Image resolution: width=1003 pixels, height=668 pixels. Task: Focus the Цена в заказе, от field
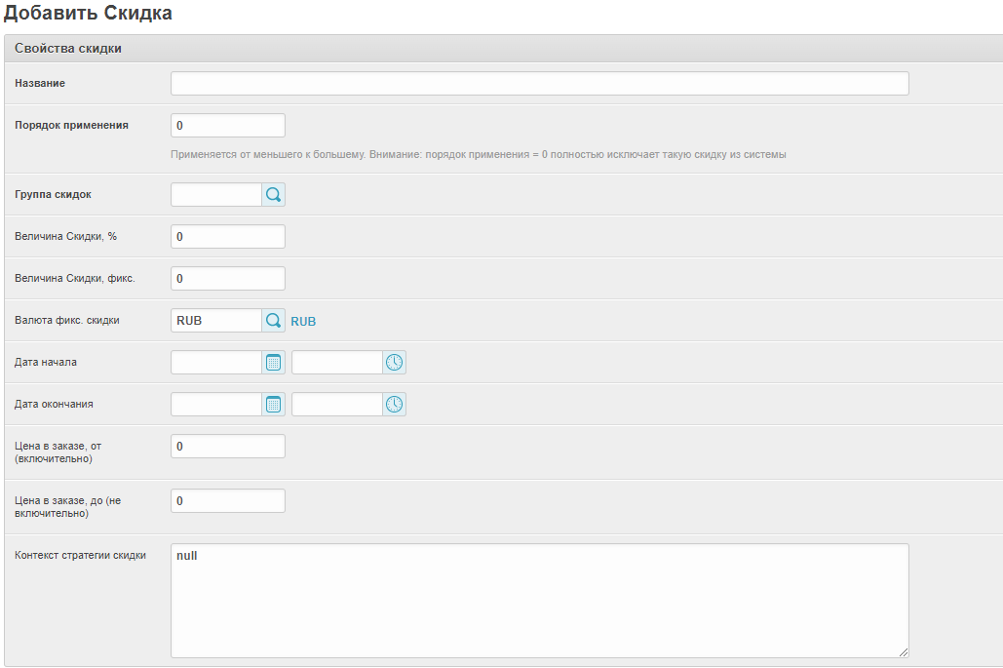[x=227, y=447]
